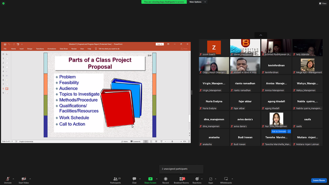Click the Record button
The width and height of the screenshot is (329, 185).
pos(166,180)
